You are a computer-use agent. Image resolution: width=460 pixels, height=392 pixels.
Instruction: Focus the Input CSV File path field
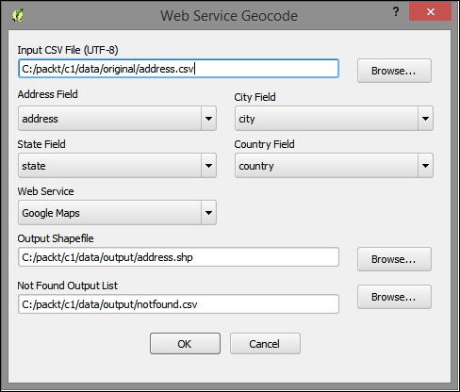tap(178, 69)
